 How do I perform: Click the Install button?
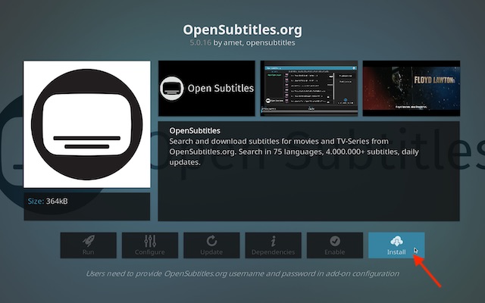click(x=396, y=245)
